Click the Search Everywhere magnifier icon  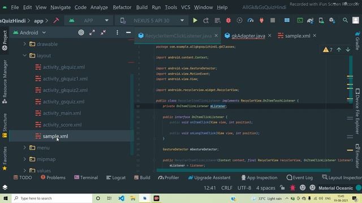345,20
